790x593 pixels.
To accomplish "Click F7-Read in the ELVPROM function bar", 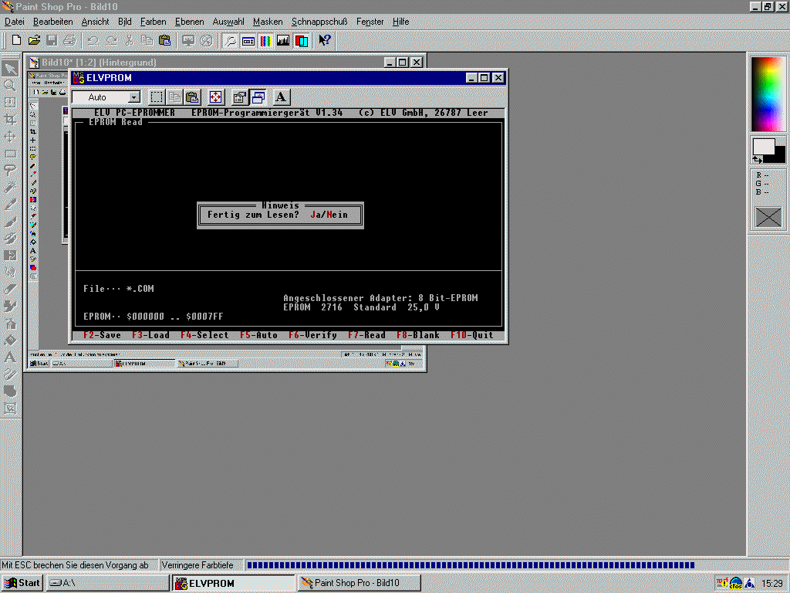I will point(366,335).
